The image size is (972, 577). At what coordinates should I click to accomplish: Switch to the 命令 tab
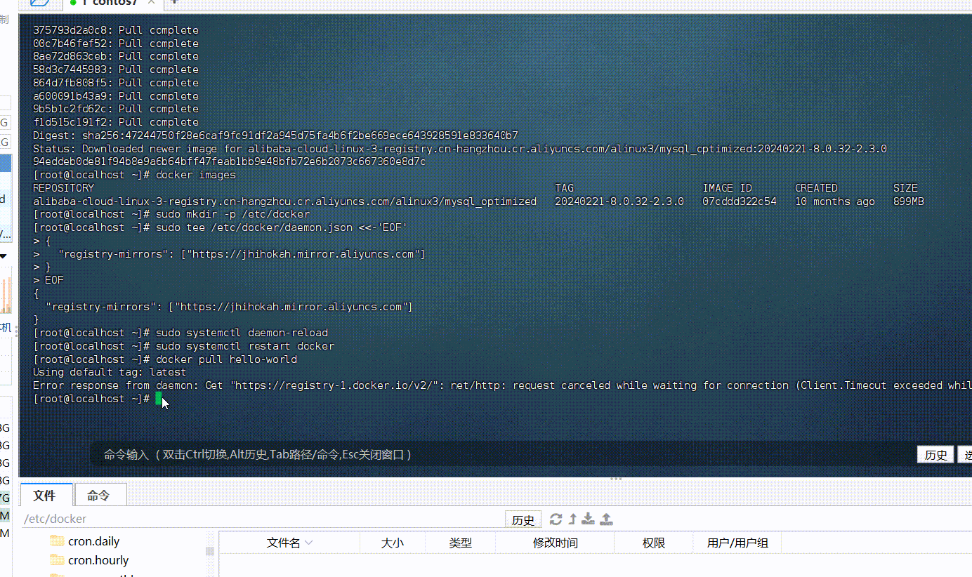[x=100, y=495]
